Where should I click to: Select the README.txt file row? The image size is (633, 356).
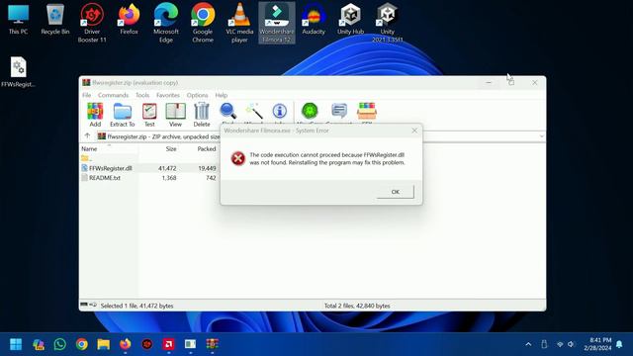coord(149,178)
